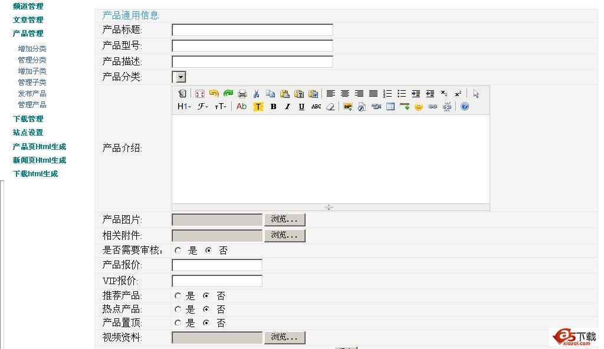
Task: Pick text highlight background color
Action: (258, 107)
